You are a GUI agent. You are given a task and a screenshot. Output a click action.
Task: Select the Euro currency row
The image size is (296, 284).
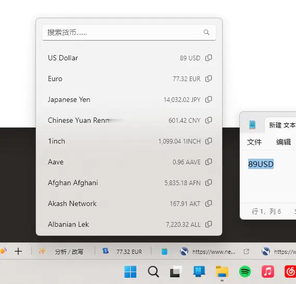tap(129, 79)
